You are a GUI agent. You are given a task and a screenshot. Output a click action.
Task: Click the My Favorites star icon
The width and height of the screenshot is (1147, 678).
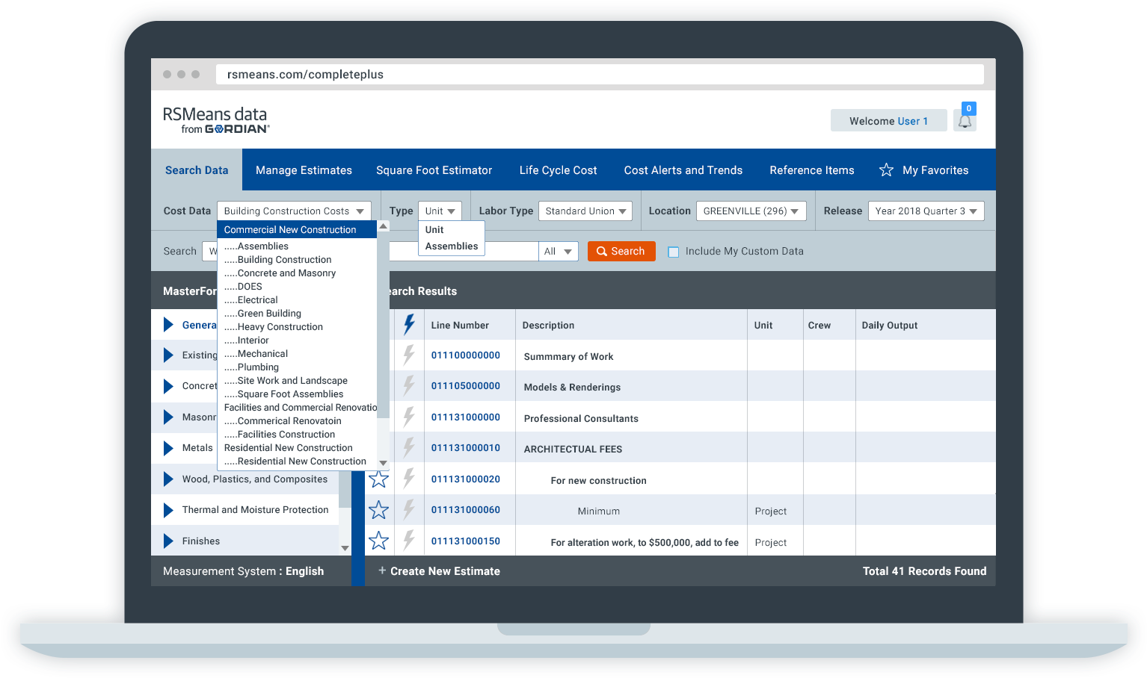[x=886, y=170]
